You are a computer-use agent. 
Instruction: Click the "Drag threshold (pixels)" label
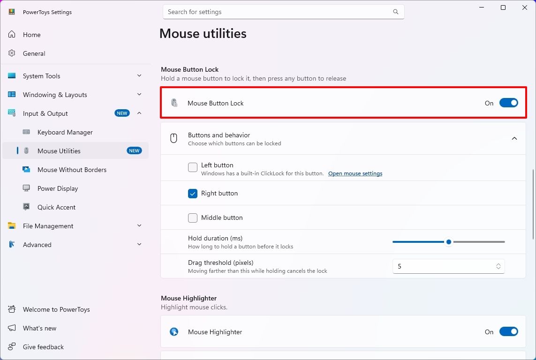click(220, 262)
